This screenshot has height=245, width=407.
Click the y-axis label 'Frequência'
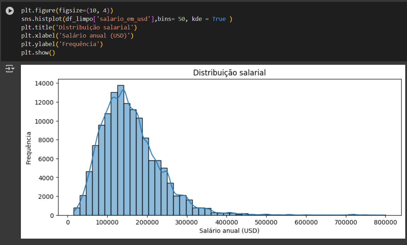click(29, 149)
